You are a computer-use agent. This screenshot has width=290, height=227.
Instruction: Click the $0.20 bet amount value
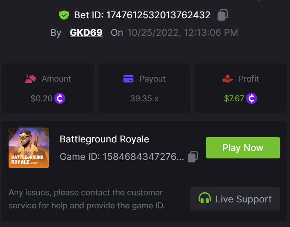[x=42, y=99]
